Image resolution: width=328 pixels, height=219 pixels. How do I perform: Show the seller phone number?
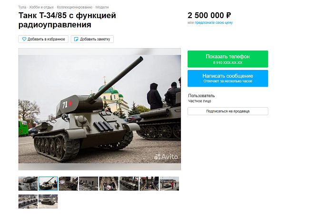pos(228,59)
